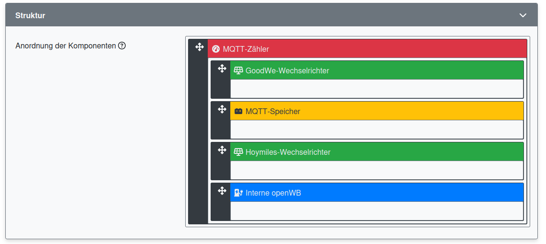Select the Hoymiles-Wechselrichter label
The height and width of the screenshot is (244, 546).
[288, 152]
